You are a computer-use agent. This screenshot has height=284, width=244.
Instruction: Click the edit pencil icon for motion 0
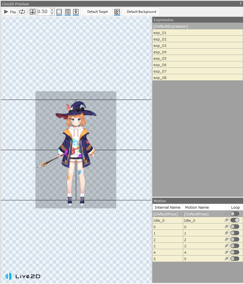pyautogui.click(x=226, y=227)
